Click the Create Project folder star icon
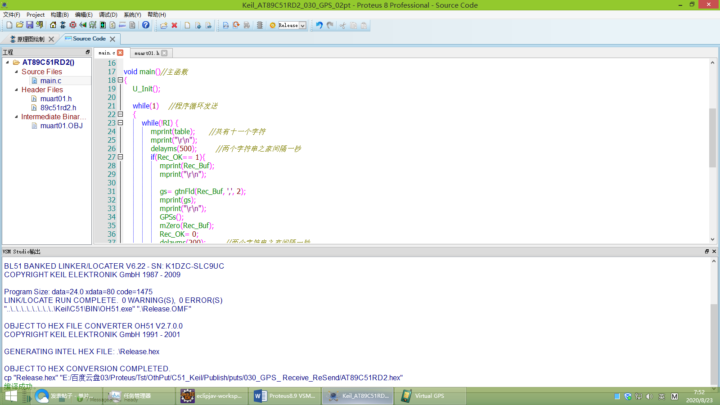Screen dimensions: 720x405 [164, 25]
